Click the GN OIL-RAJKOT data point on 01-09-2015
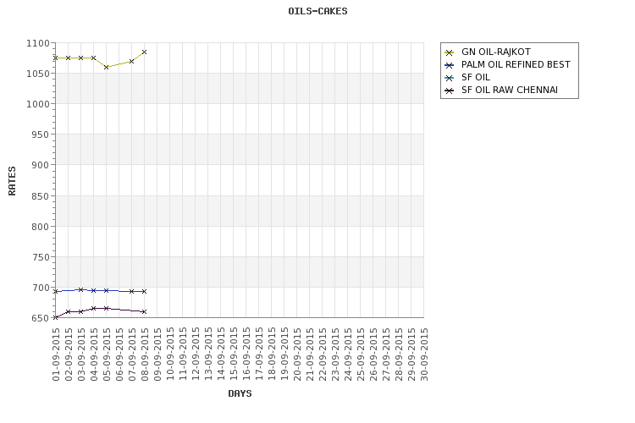The height and width of the screenshot is (423, 635). (x=56, y=58)
